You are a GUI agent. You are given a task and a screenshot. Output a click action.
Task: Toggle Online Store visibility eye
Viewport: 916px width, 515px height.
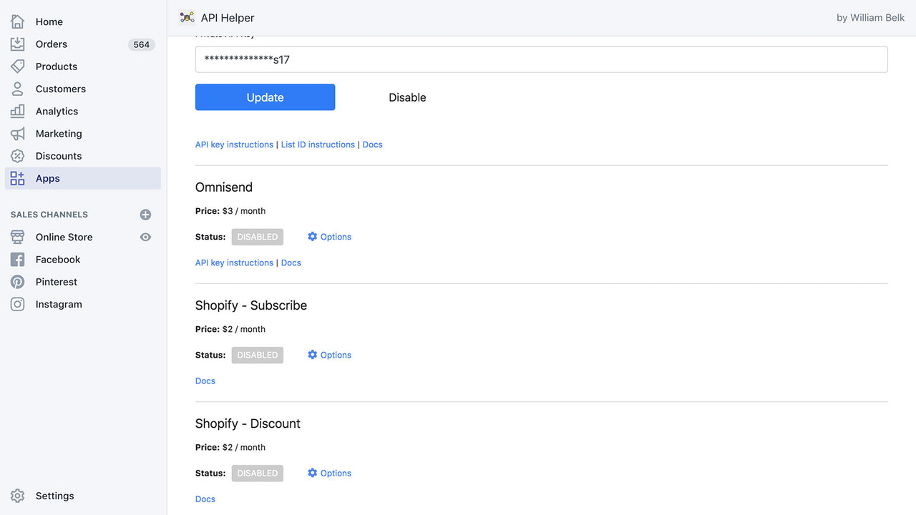(x=145, y=237)
